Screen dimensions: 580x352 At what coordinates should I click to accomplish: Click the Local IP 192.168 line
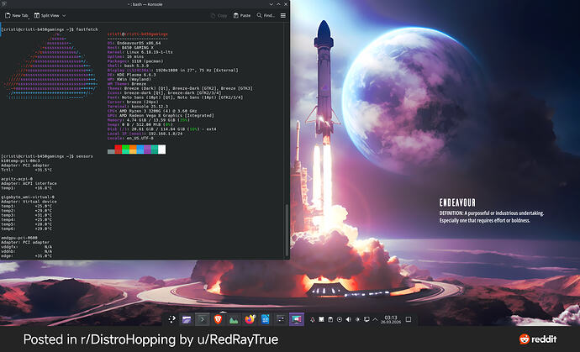tap(145, 134)
